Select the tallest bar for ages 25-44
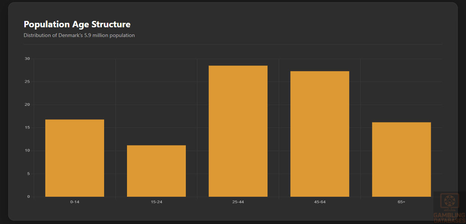466x224 pixels. pyautogui.click(x=238, y=131)
